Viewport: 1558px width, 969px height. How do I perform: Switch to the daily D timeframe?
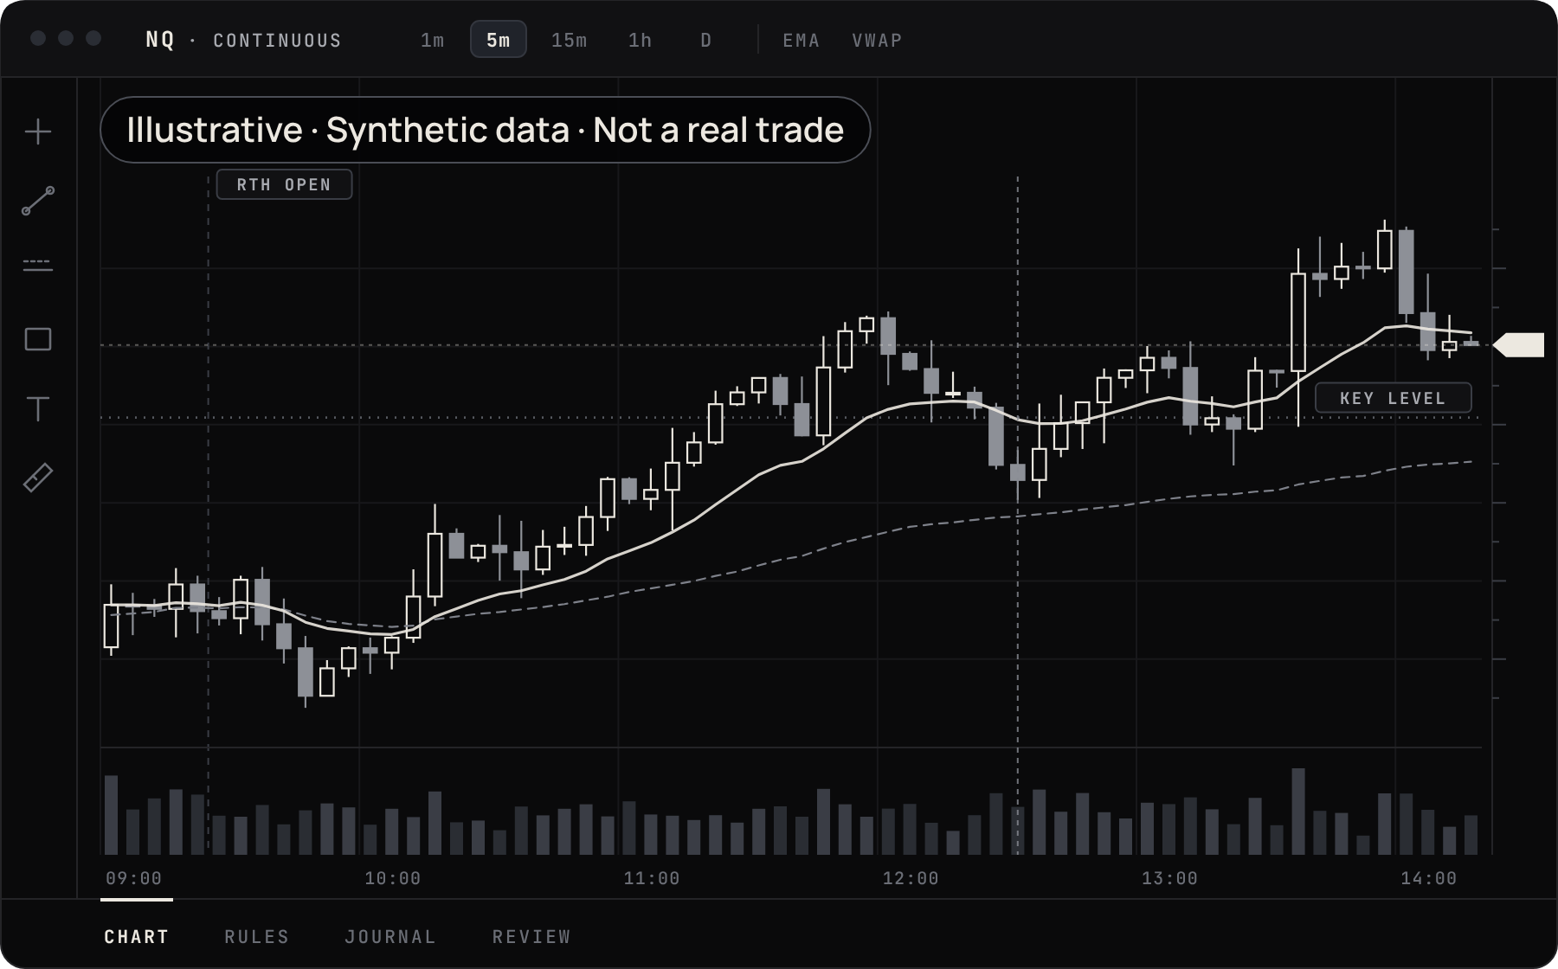[x=706, y=40]
